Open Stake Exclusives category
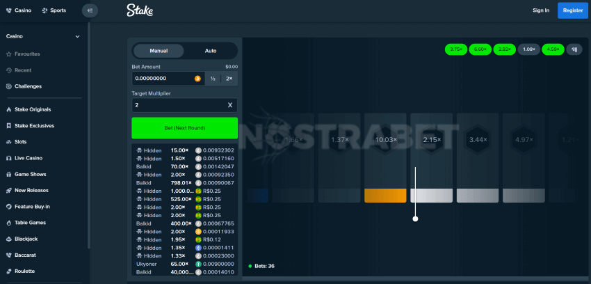The height and width of the screenshot is (284, 591). click(30, 125)
